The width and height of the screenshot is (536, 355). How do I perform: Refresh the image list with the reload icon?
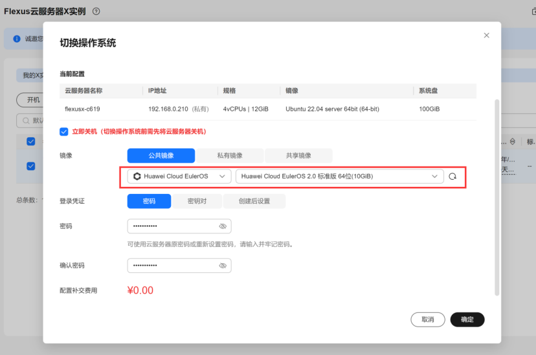pyautogui.click(x=452, y=177)
